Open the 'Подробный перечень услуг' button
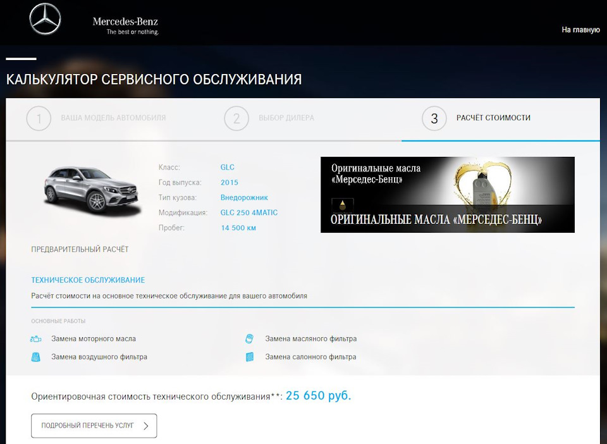Image resolution: width=607 pixels, height=444 pixels. click(94, 426)
